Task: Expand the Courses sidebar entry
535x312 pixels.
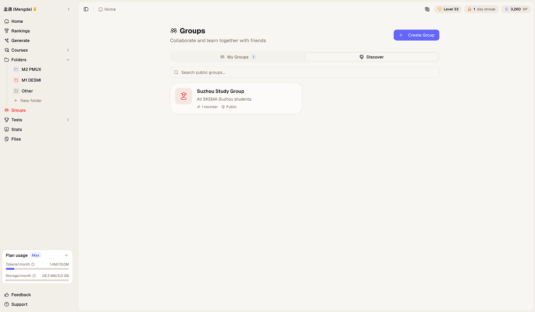Action: click(x=67, y=50)
